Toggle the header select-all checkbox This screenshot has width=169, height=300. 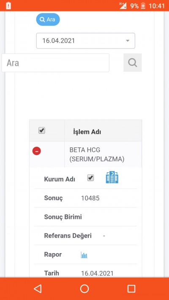(x=42, y=131)
